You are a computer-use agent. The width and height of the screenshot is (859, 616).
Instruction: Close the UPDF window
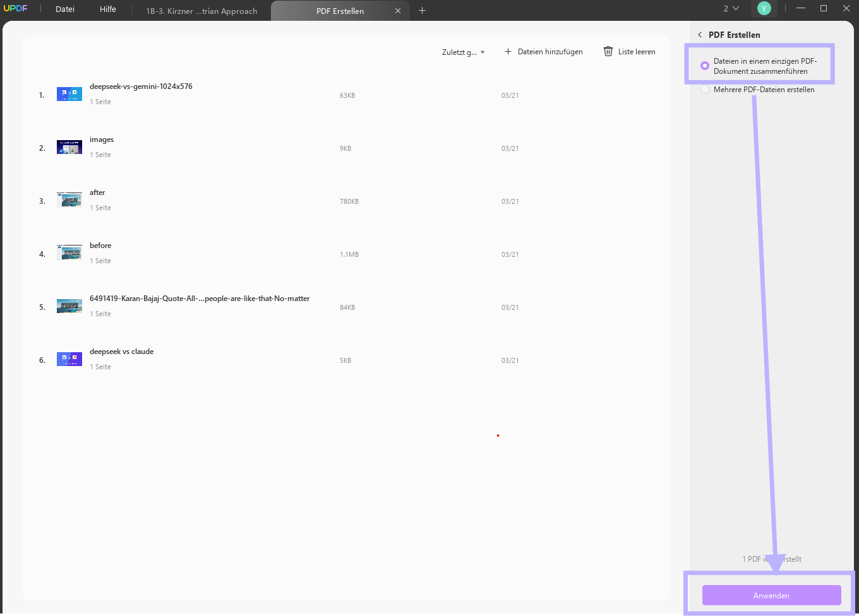click(846, 8)
